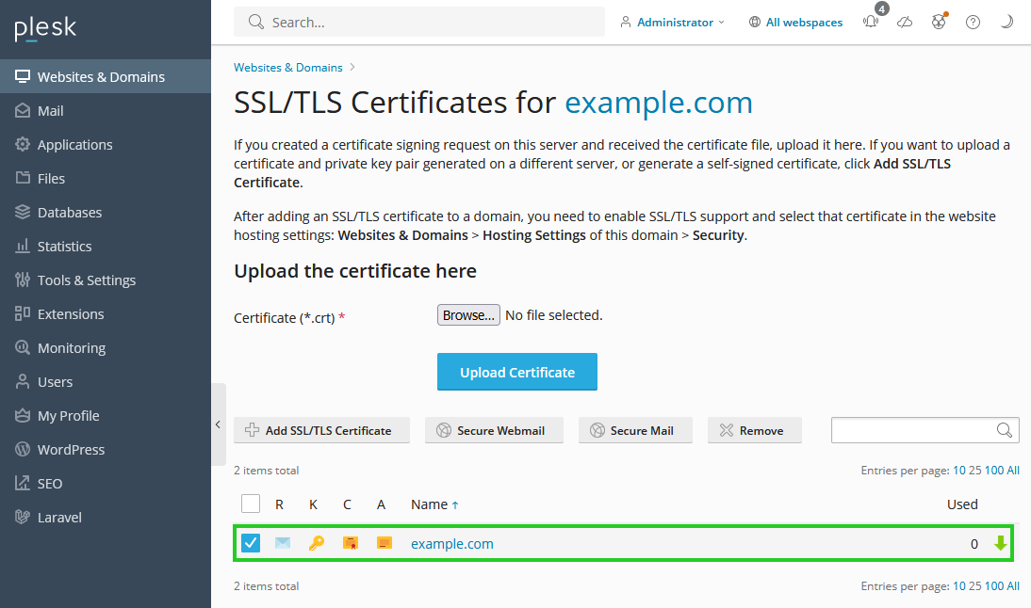Click the Upload Certificate button

tap(516, 372)
